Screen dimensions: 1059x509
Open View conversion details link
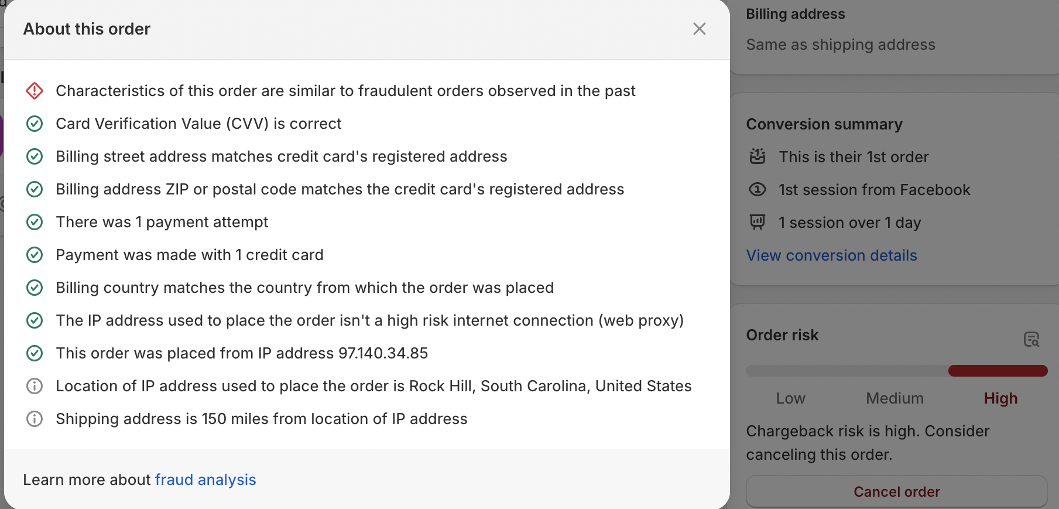[x=831, y=255]
